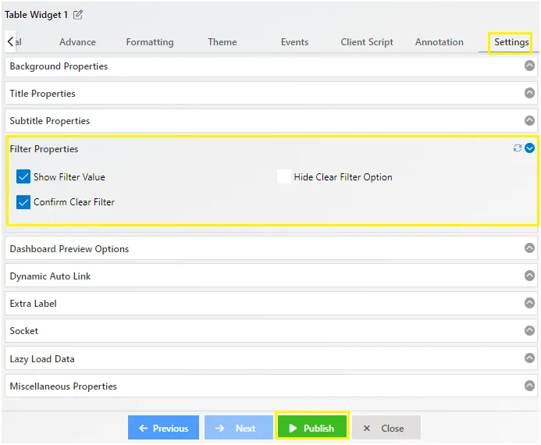The height and width of the screenshot is (445, 541).
Task: Expand Title Properties section
Action: [x=529, y=93]
